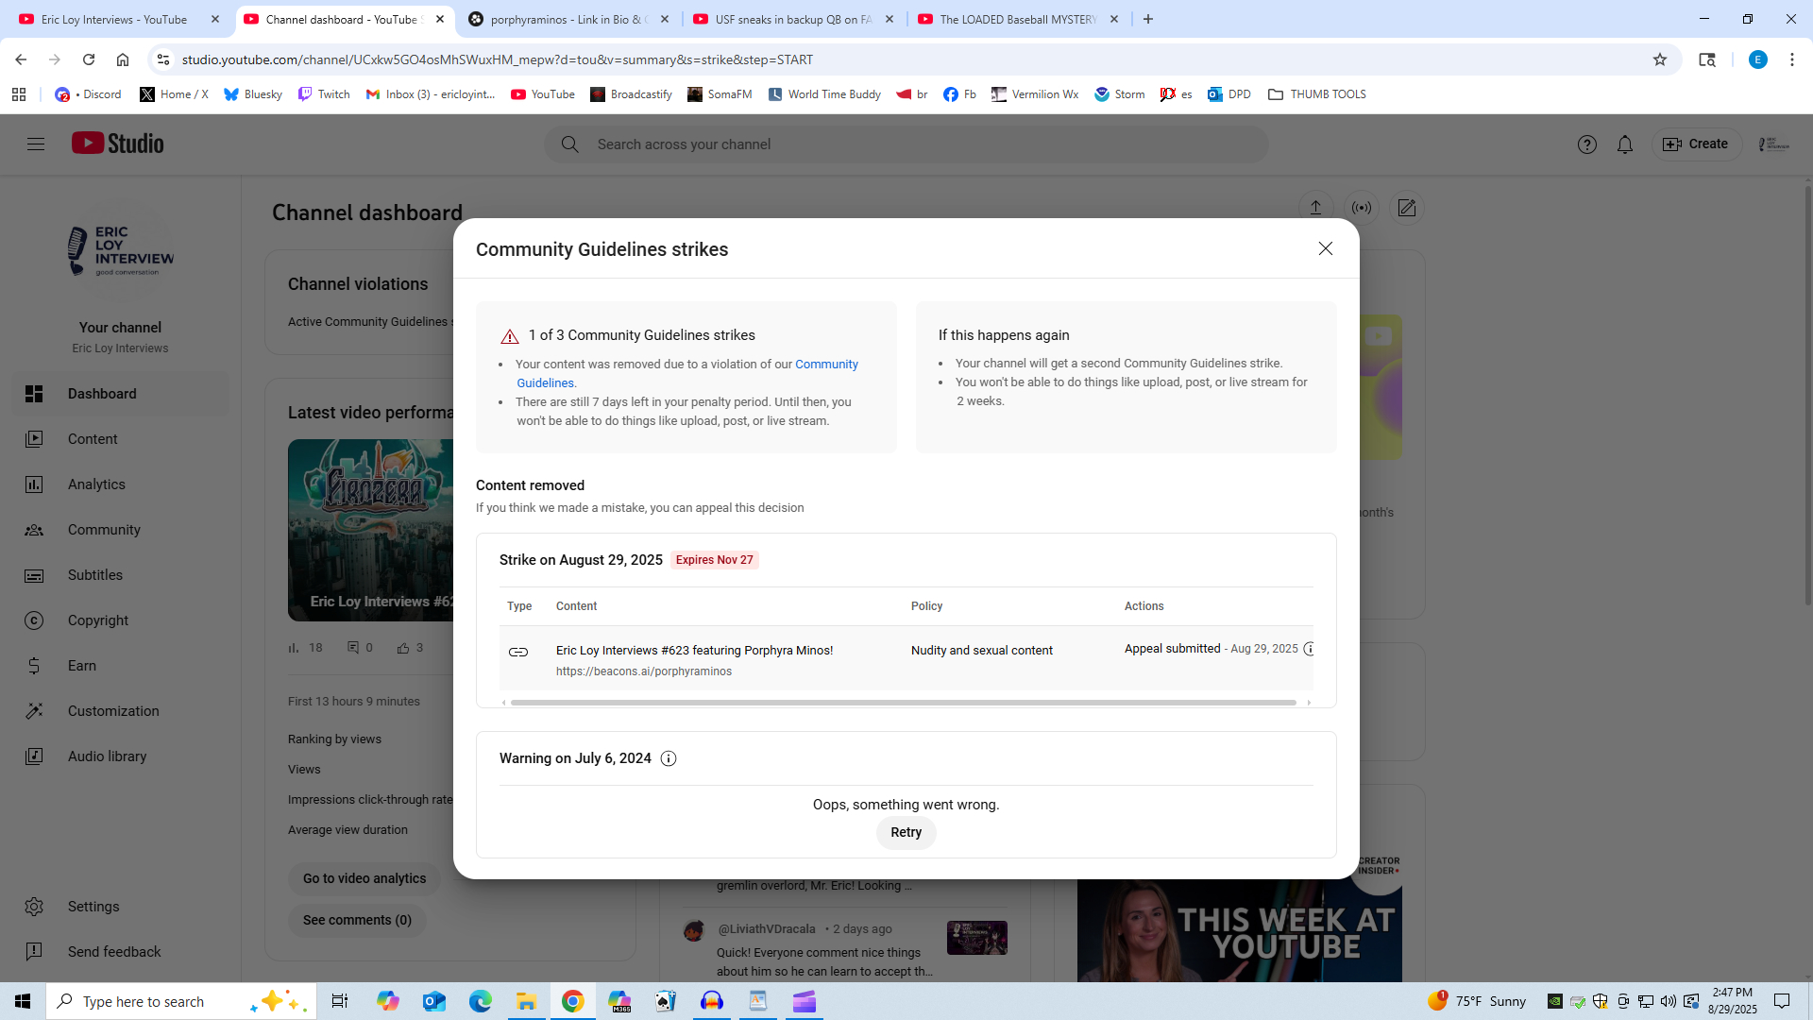The height and width of the screenshot is (1020, 1813).
Task: Open Google Chrome in the Windows taskbar
Action: tap(572, 1001)
